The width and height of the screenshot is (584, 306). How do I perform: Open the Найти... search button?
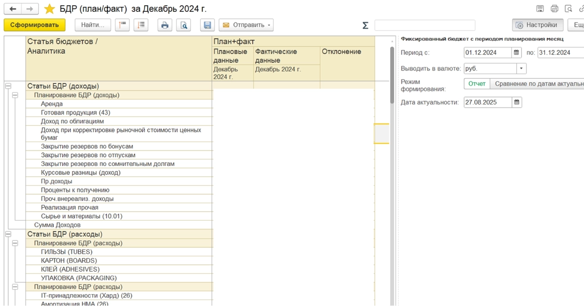point(93,25)
